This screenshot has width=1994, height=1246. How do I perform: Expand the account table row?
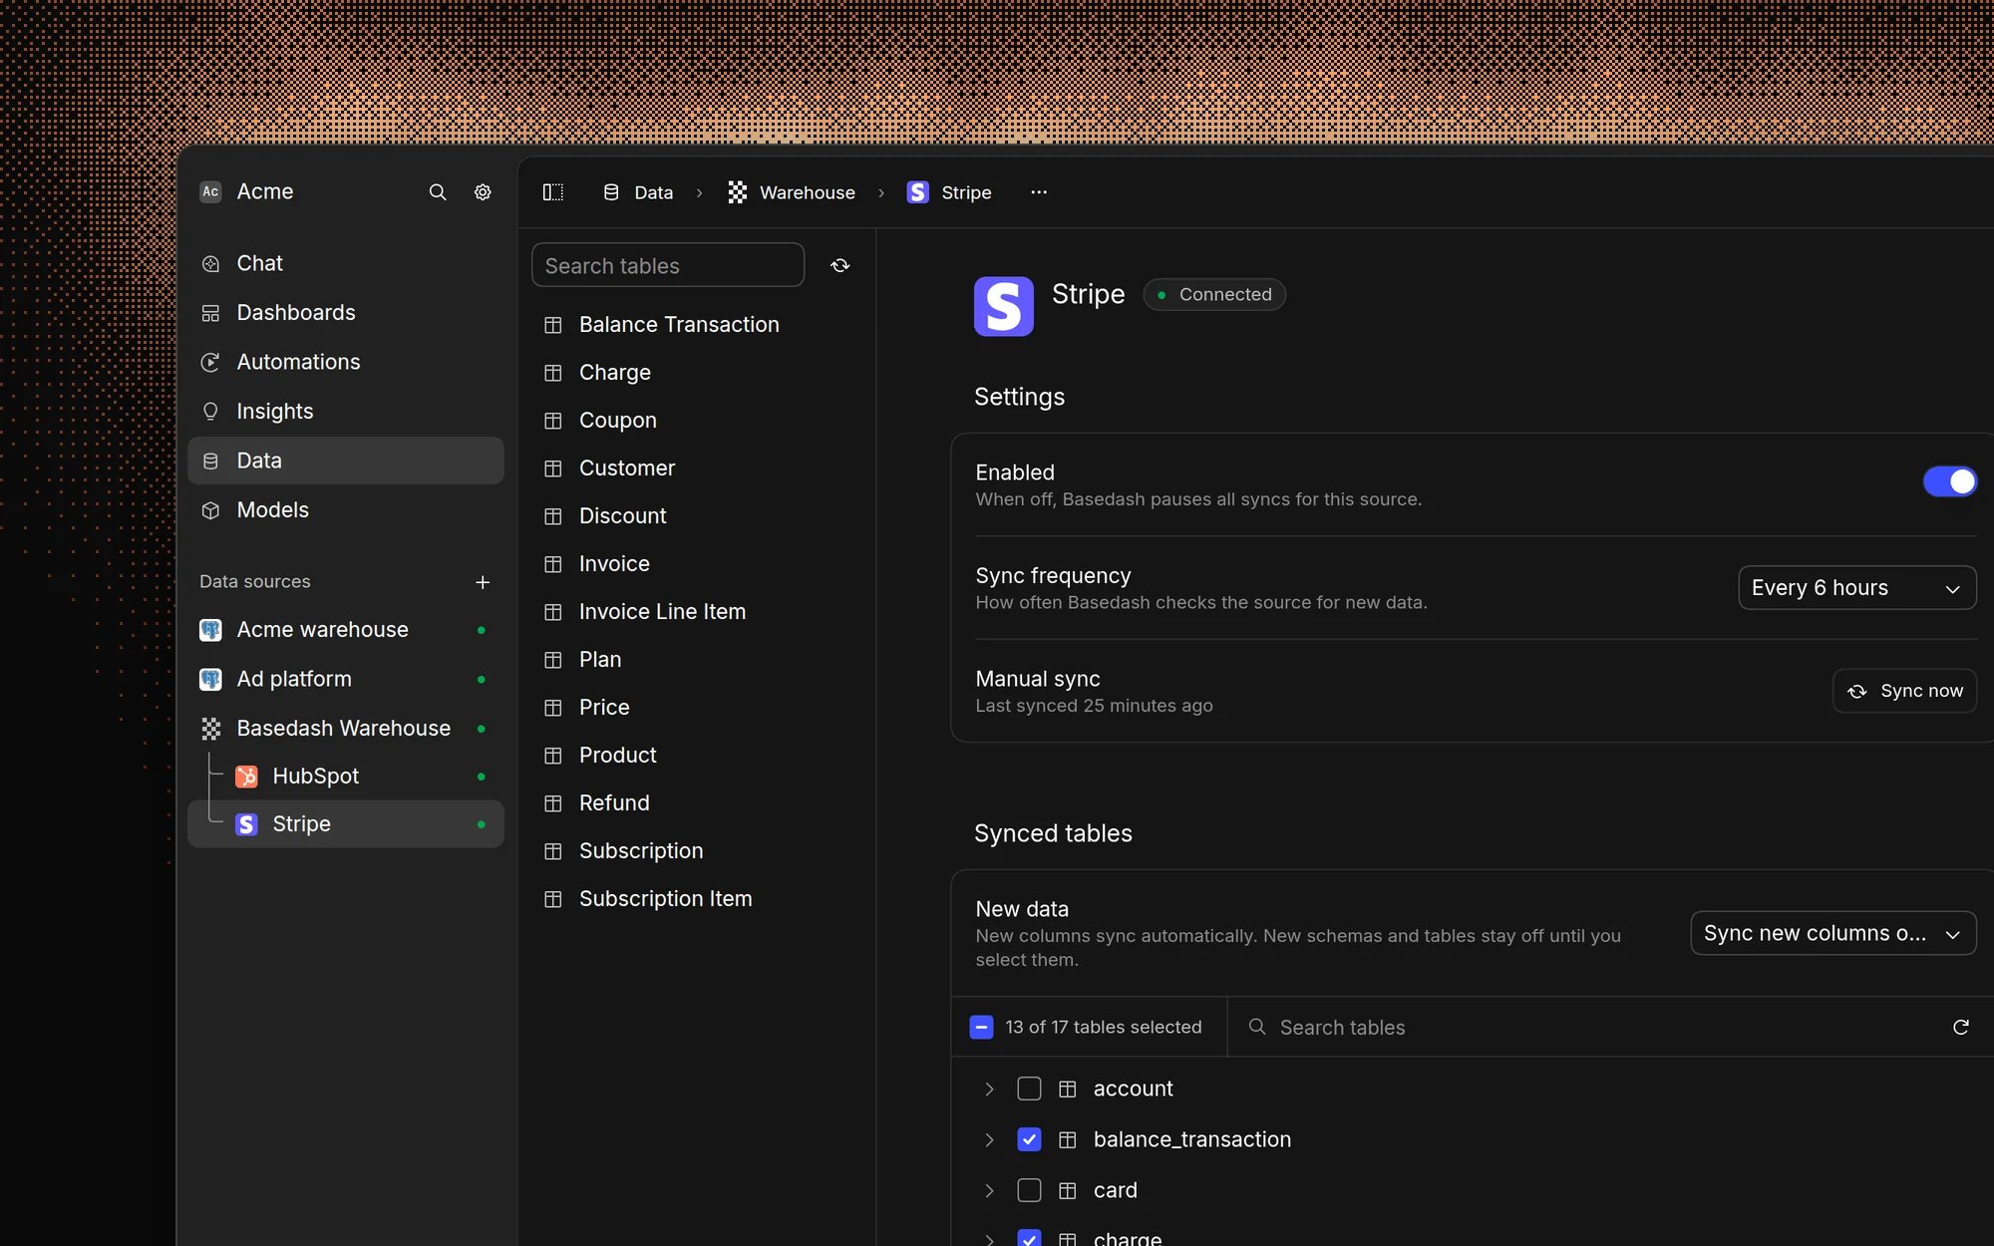[989, 1090]
